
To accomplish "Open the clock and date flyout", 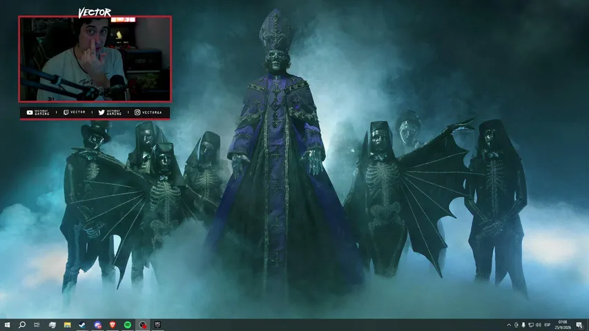I will coord(563,325).
